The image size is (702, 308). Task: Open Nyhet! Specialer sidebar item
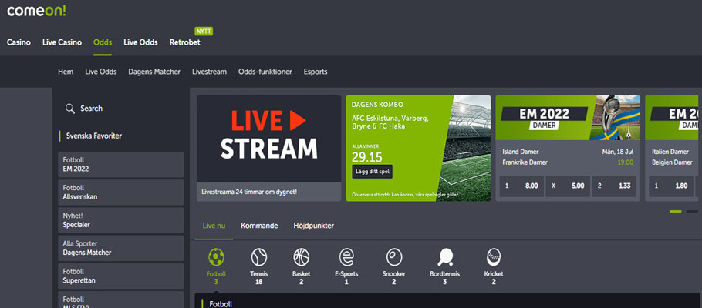121,220
